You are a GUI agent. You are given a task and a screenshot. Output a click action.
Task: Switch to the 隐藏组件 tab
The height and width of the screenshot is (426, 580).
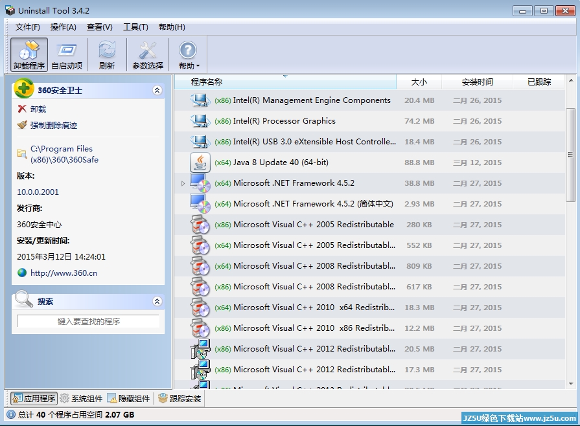[x=128, y=398]
